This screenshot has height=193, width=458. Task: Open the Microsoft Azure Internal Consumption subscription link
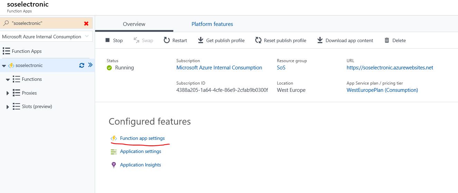(219, 68)
